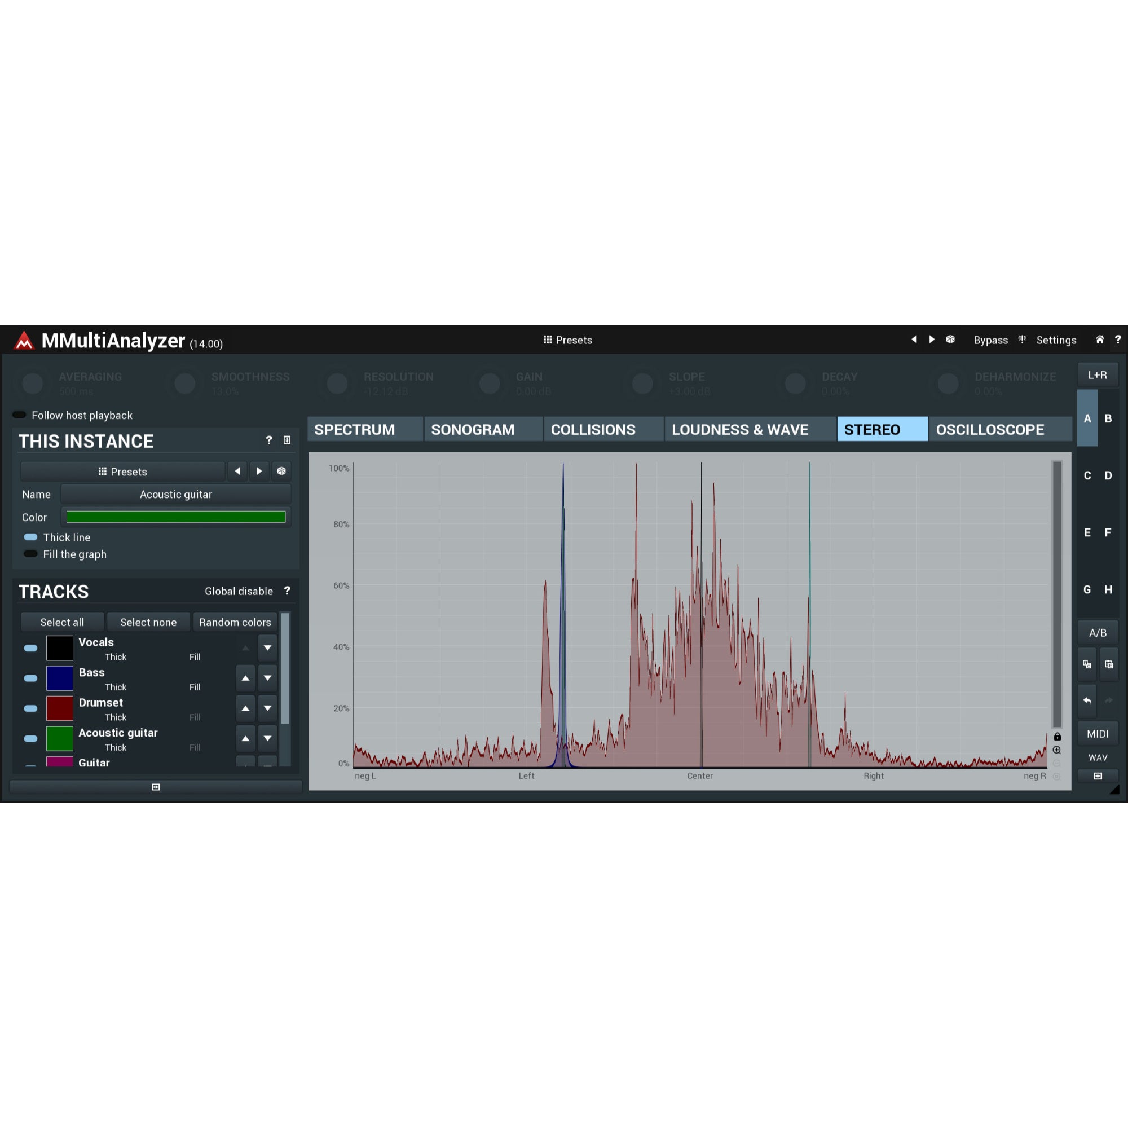Viewport: 1128px width, 1128px height.
Task: Toggle the Drumset track on/off
Action: tap(31, 709)
